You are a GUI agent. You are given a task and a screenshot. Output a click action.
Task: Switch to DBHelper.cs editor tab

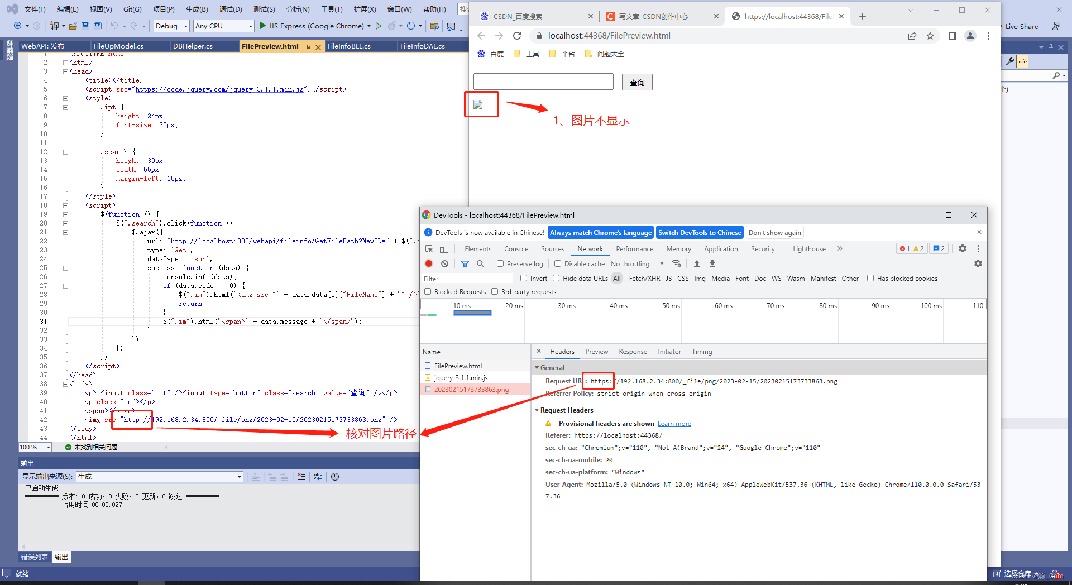[x=193, y=46]
